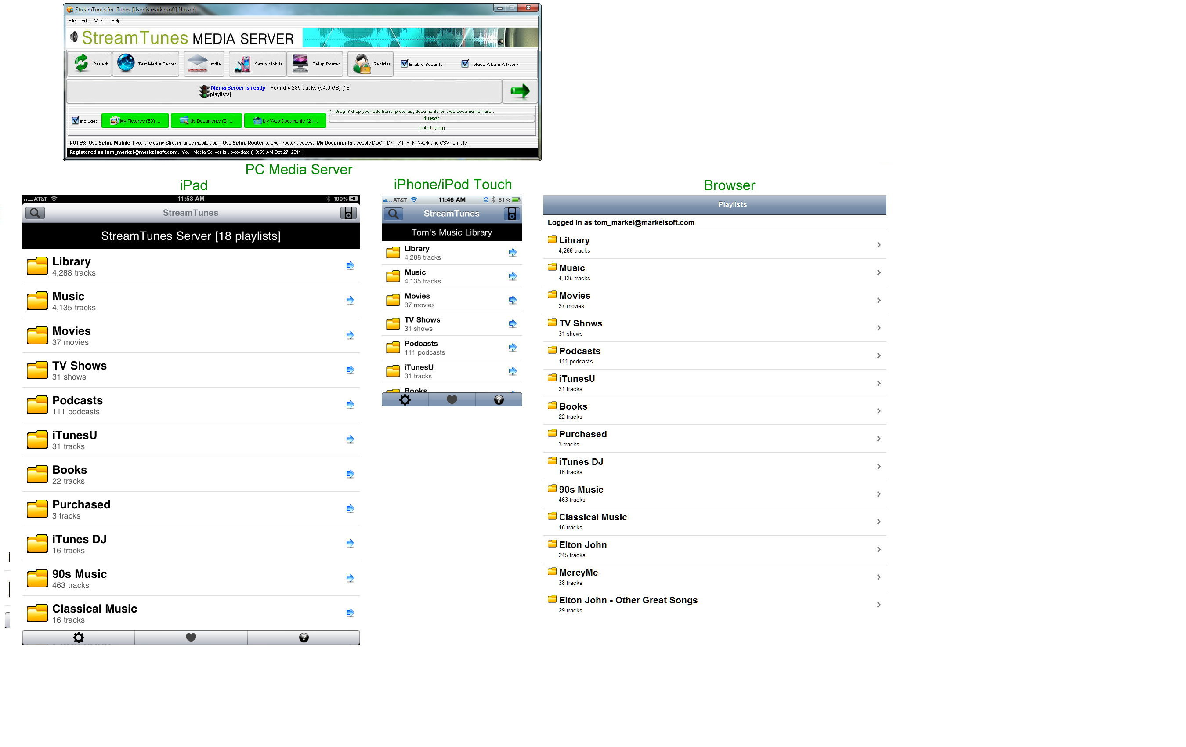Viewport: 1186px width, 747px height.
Task: Click the Playlists header in Browser
Action: click(715, 204)
